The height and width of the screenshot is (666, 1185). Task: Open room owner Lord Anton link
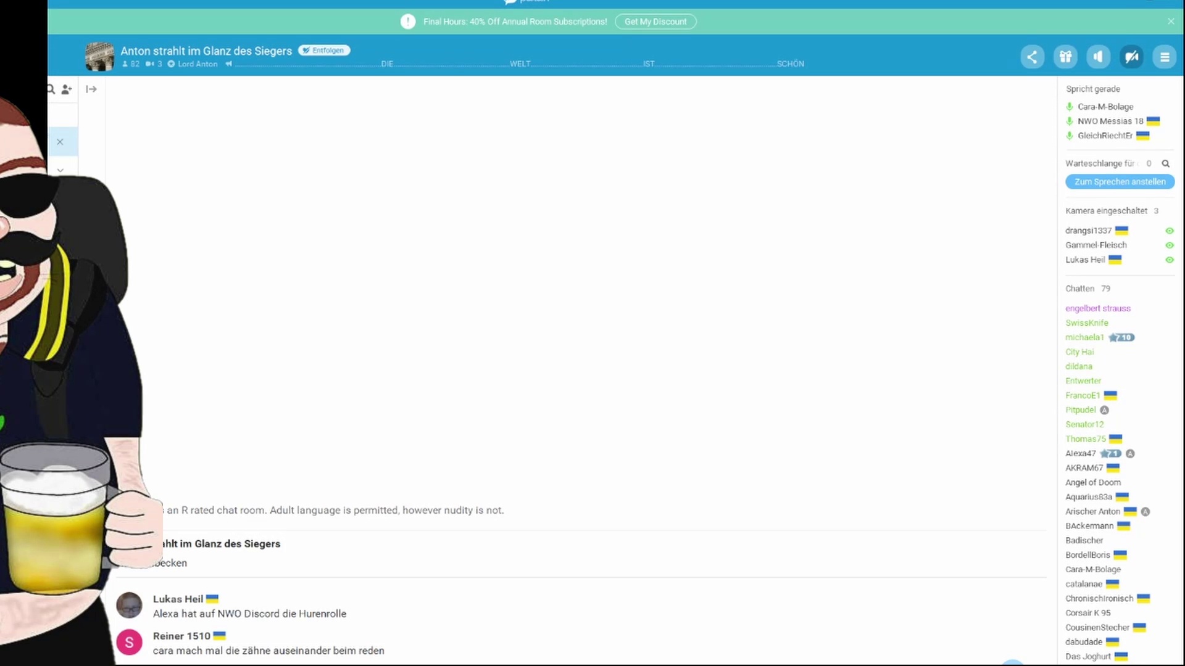[x=197, y=64]
